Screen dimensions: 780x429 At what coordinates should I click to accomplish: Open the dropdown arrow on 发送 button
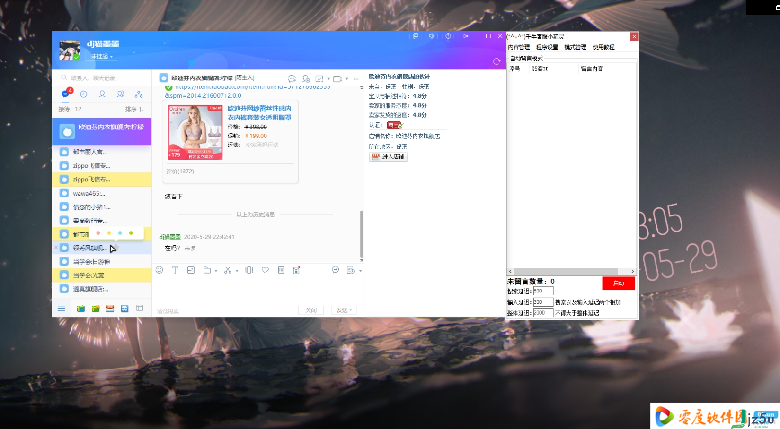click(351, 310)
